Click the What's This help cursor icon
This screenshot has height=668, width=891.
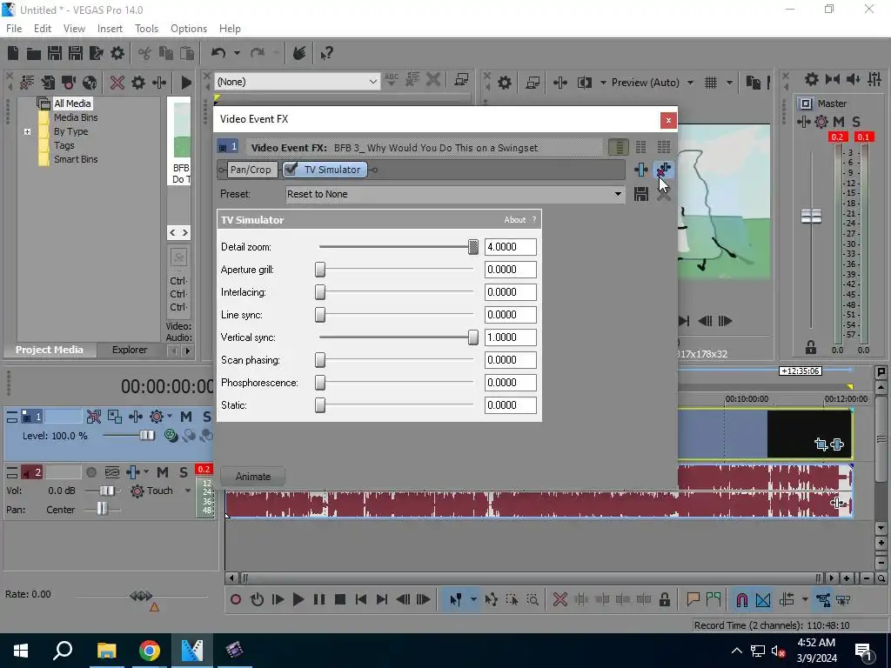pyautogui.click(x=327, y=53)
